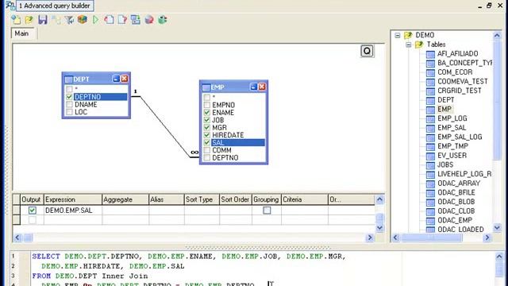Click the Tables folder icon
This screenshot has height=286, width=508.
coord(419,44)
